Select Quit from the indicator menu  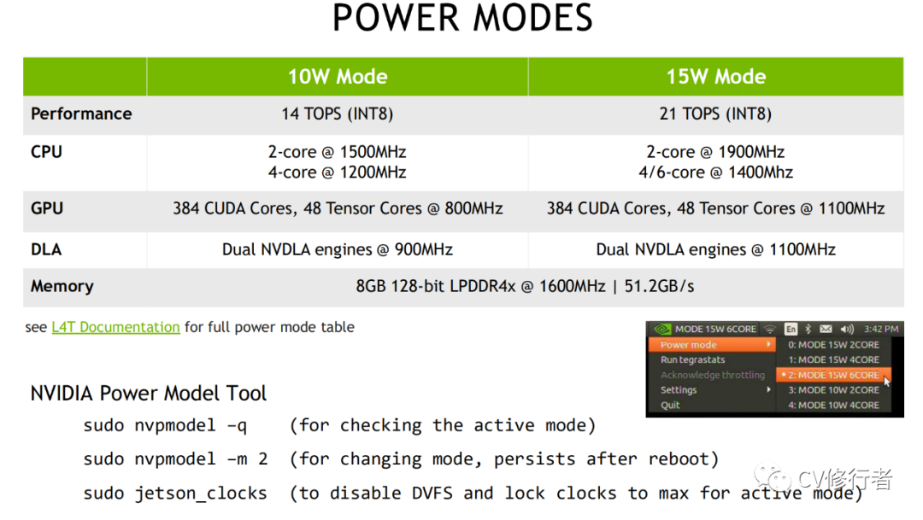click(711, 406)
